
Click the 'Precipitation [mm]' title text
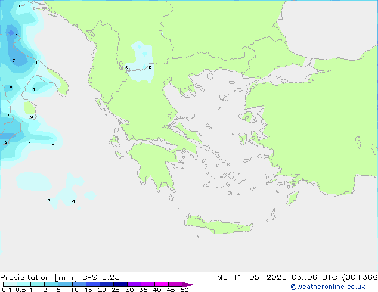39,278
